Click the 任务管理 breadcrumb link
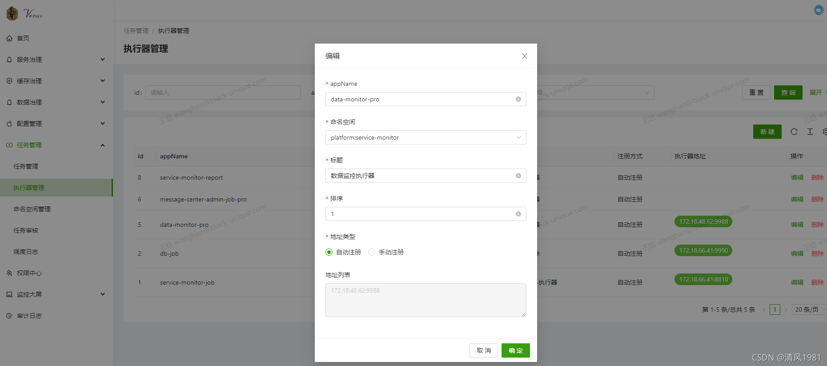This screenshot has width=827, height=366. (x=136, y=31)
